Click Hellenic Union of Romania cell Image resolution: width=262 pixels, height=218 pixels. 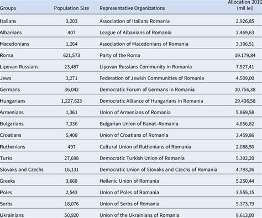(129, 181)
